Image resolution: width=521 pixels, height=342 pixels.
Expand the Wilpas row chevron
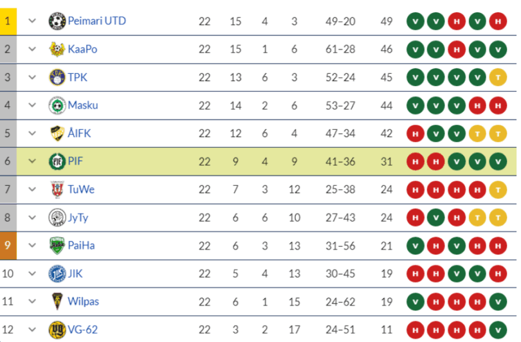pos(33,301)
